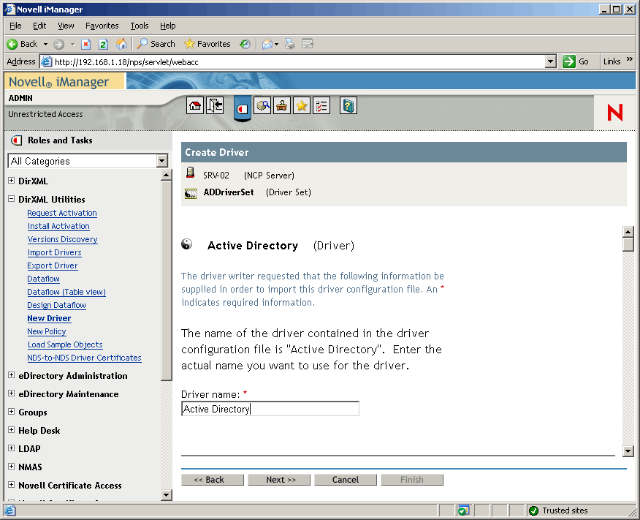
Task: Expand the eDirectory Administration category
Action: click(x=12, y=375)
